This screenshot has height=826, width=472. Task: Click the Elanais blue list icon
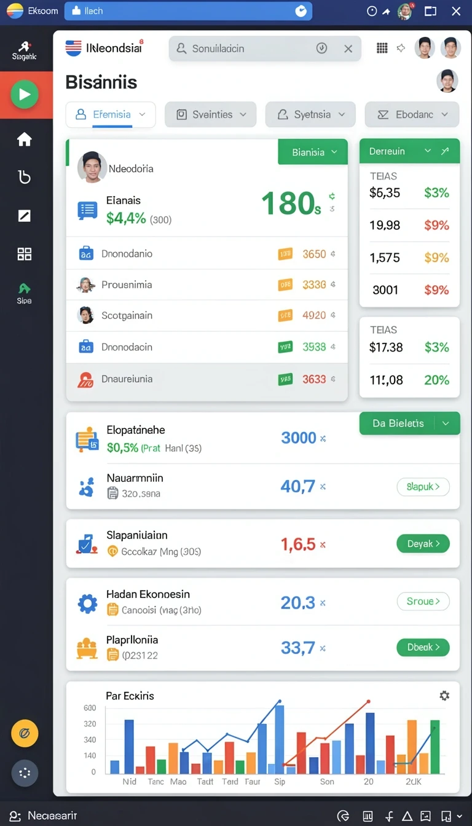point(87,211)
